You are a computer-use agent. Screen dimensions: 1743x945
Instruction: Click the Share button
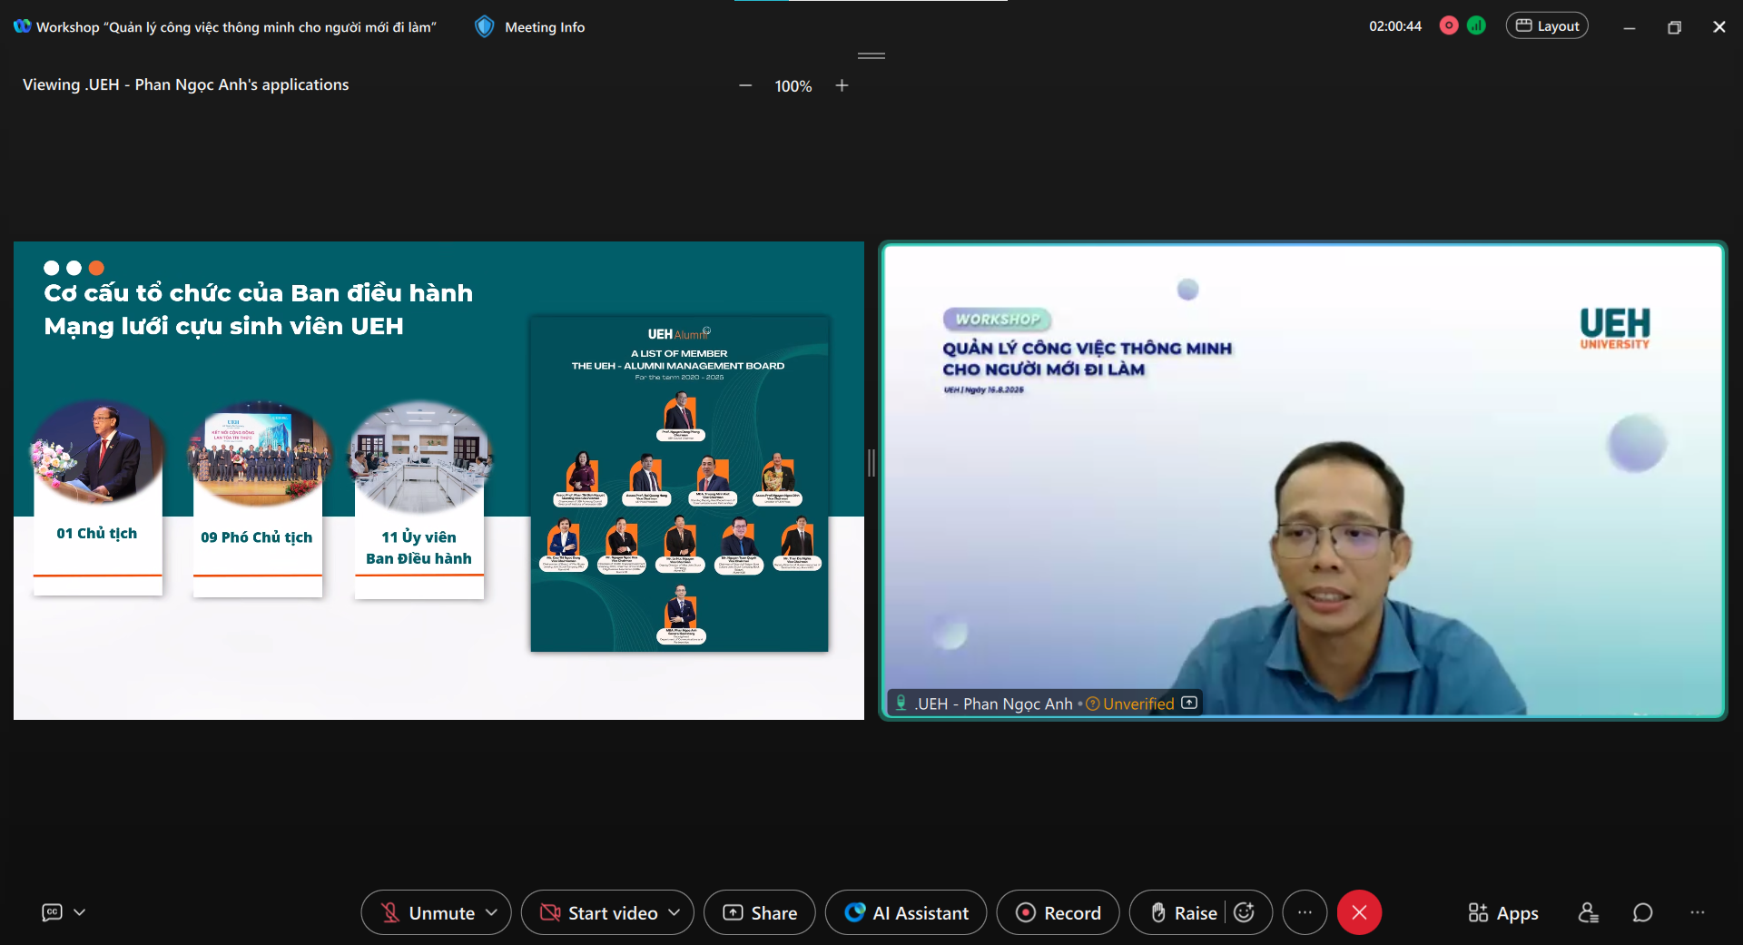760,912
